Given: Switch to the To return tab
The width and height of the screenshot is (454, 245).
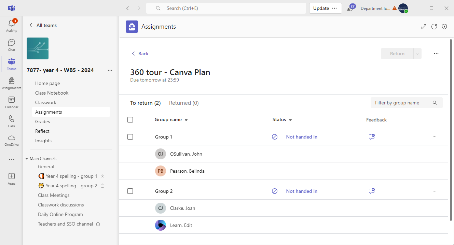Looking at the screenshot, I should [x=146, y=103].
